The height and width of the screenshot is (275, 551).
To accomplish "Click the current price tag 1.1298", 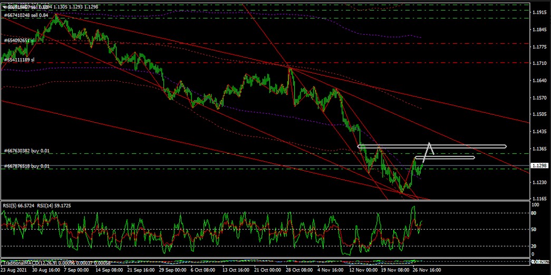I will (x=539, y=165).
